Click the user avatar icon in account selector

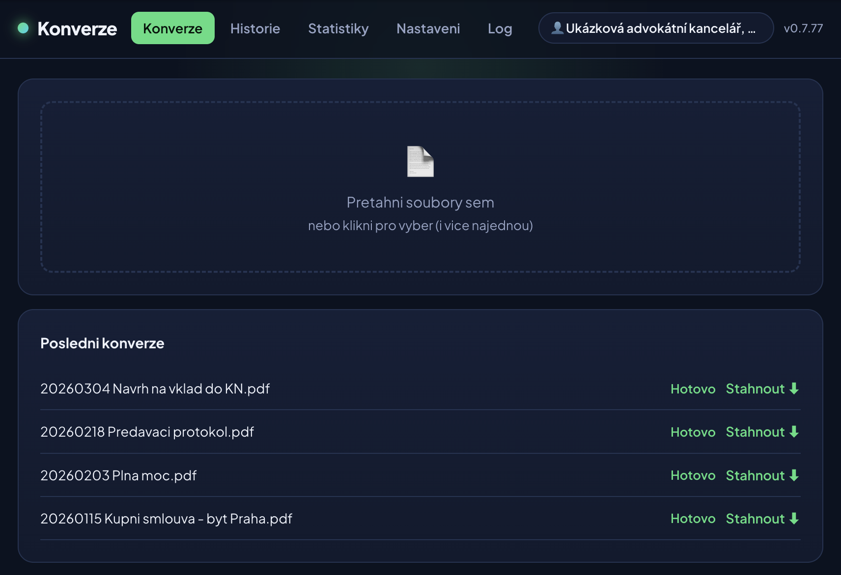tap(557, 28)
